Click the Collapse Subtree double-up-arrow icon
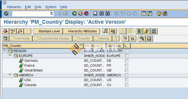Image resolution: width=188 pixels, height=99 pixels. pyautogui.click(x=132, y=39)
